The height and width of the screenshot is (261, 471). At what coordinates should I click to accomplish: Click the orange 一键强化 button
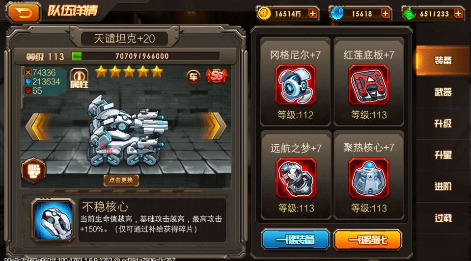pyautogui.click(x=368, y=240)
